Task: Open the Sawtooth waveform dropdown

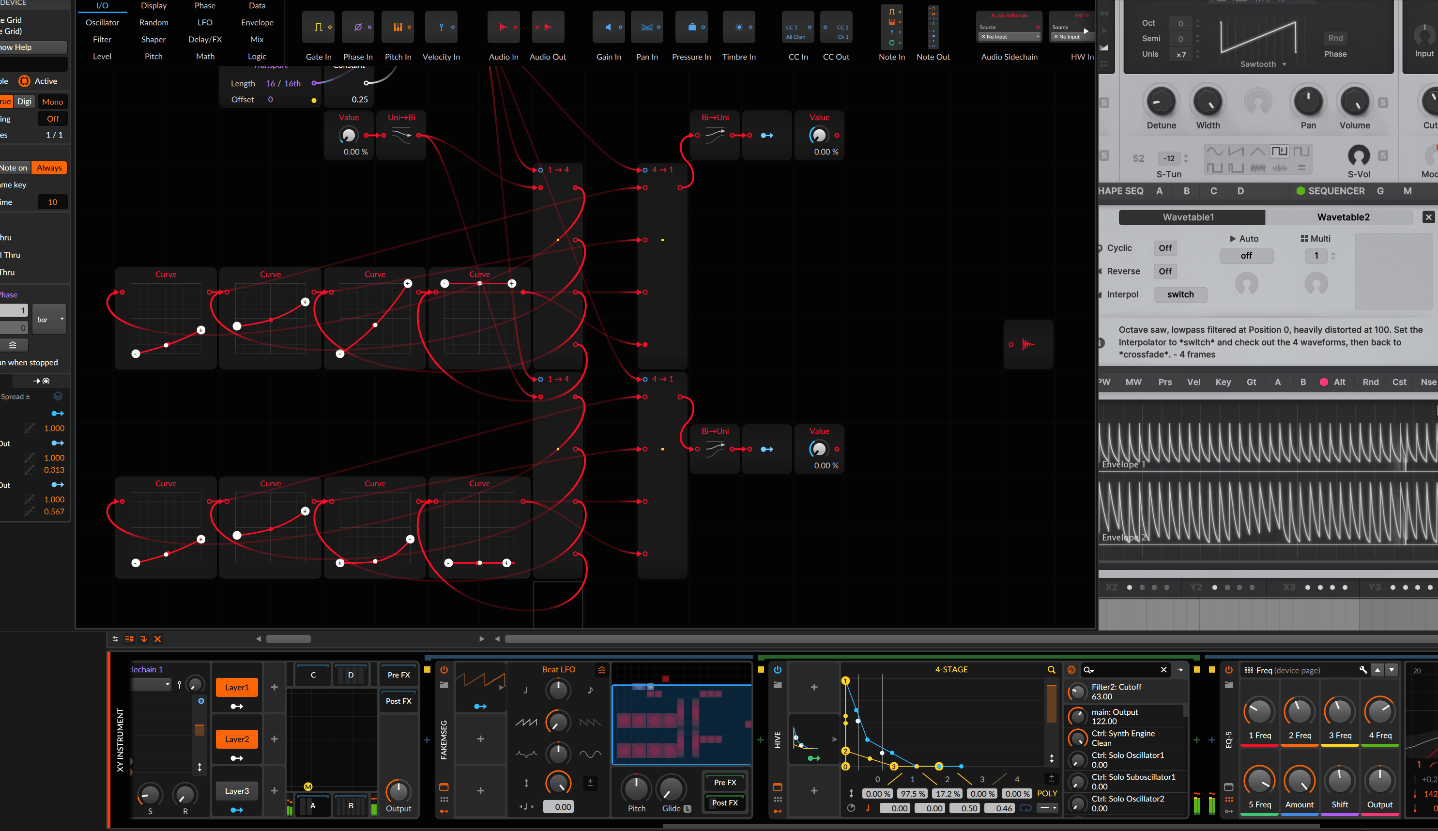Action: tap(1263, 64)
